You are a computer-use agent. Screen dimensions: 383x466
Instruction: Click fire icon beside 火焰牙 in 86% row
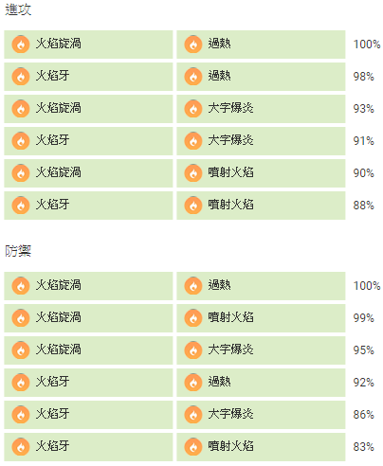[x=21, y=415]
